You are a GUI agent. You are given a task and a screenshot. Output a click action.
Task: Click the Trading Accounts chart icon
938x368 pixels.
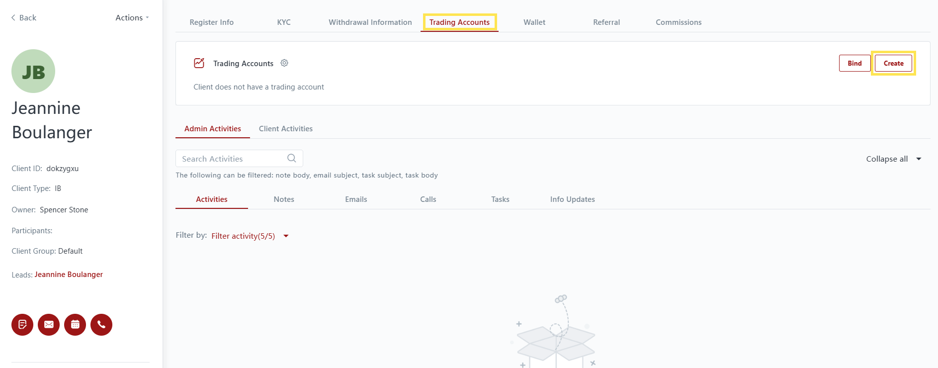pos(199,63)
